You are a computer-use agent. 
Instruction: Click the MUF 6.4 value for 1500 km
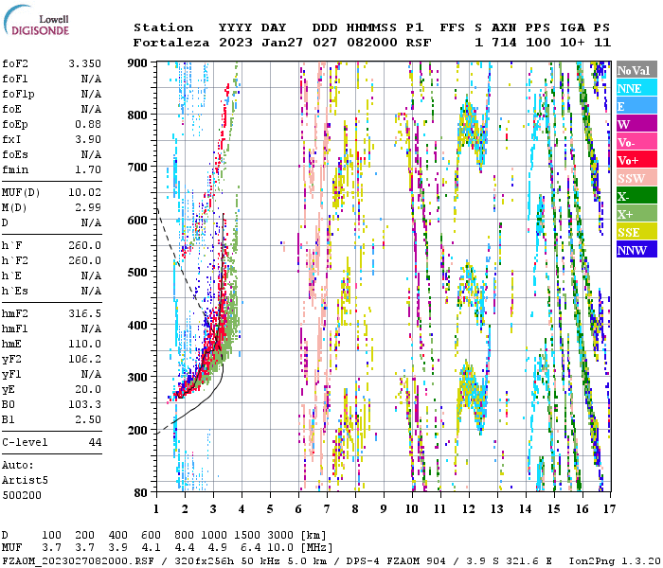(251, 547)
